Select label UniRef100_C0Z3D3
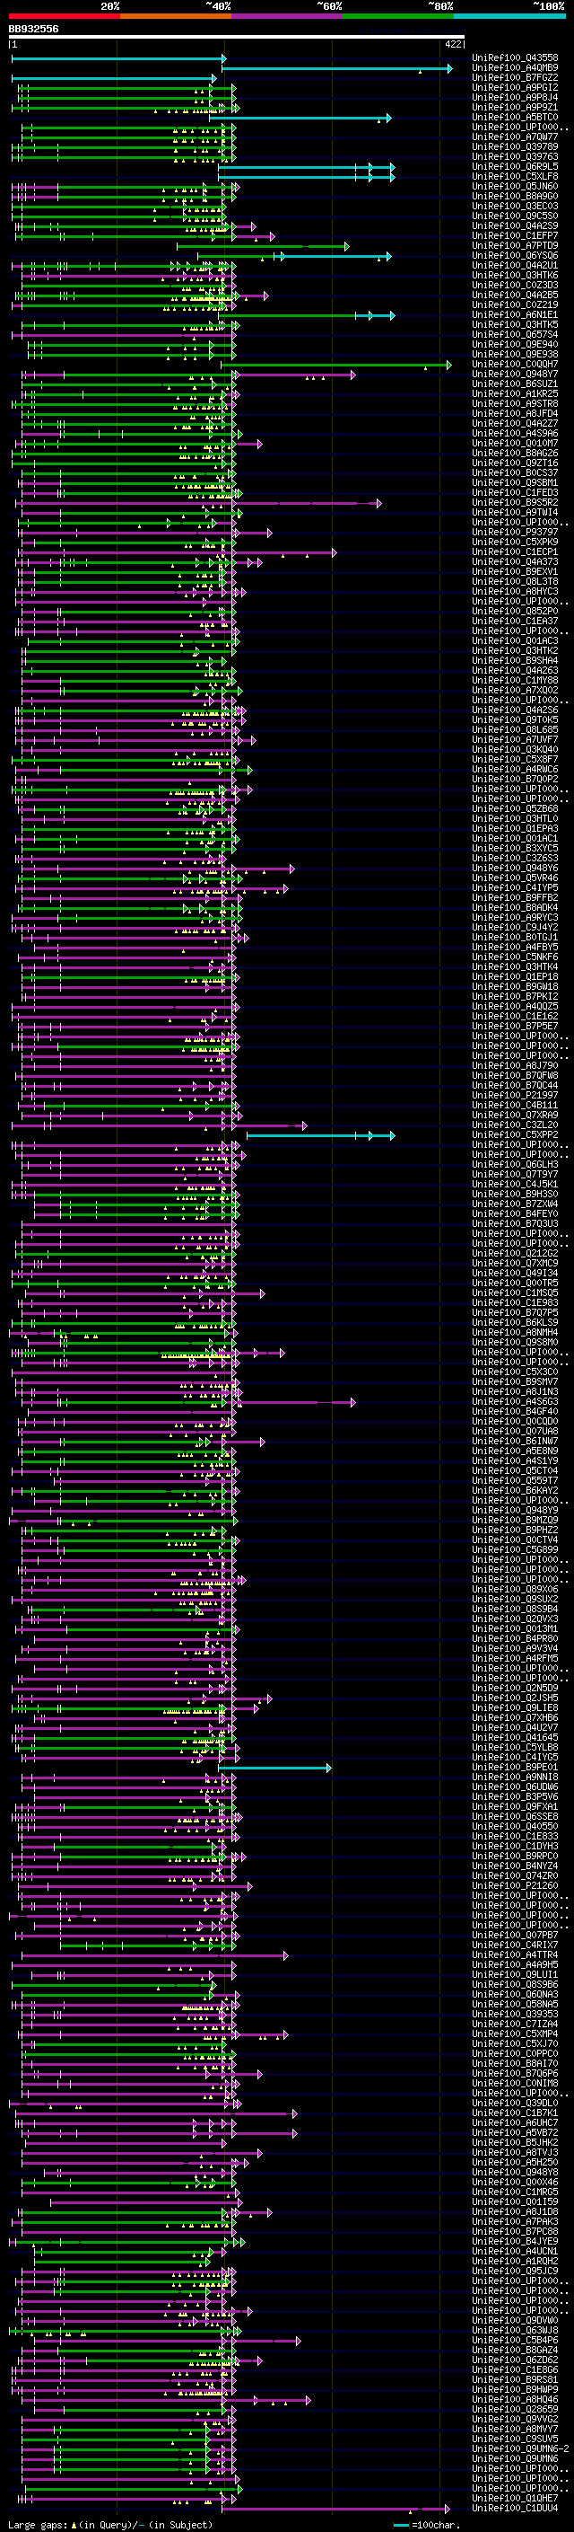The width and height of the screenshot is (574, 2532). click(515, 285)
